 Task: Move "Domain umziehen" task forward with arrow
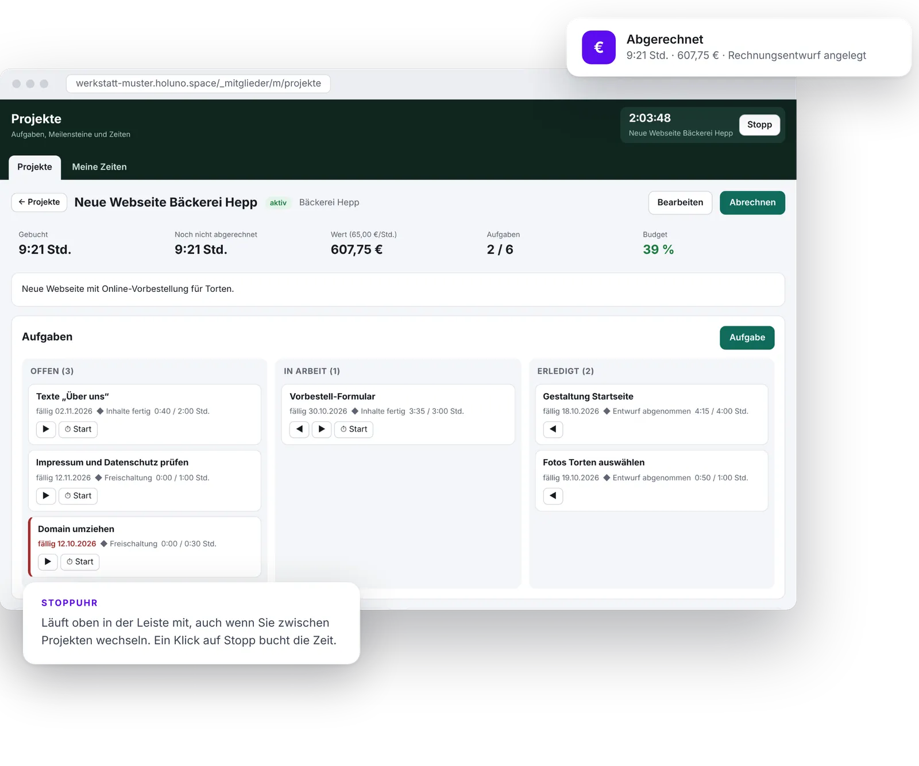48,562
